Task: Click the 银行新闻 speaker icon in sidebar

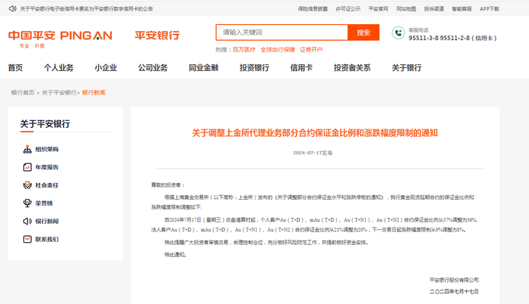Action: [x=27, y=222]
